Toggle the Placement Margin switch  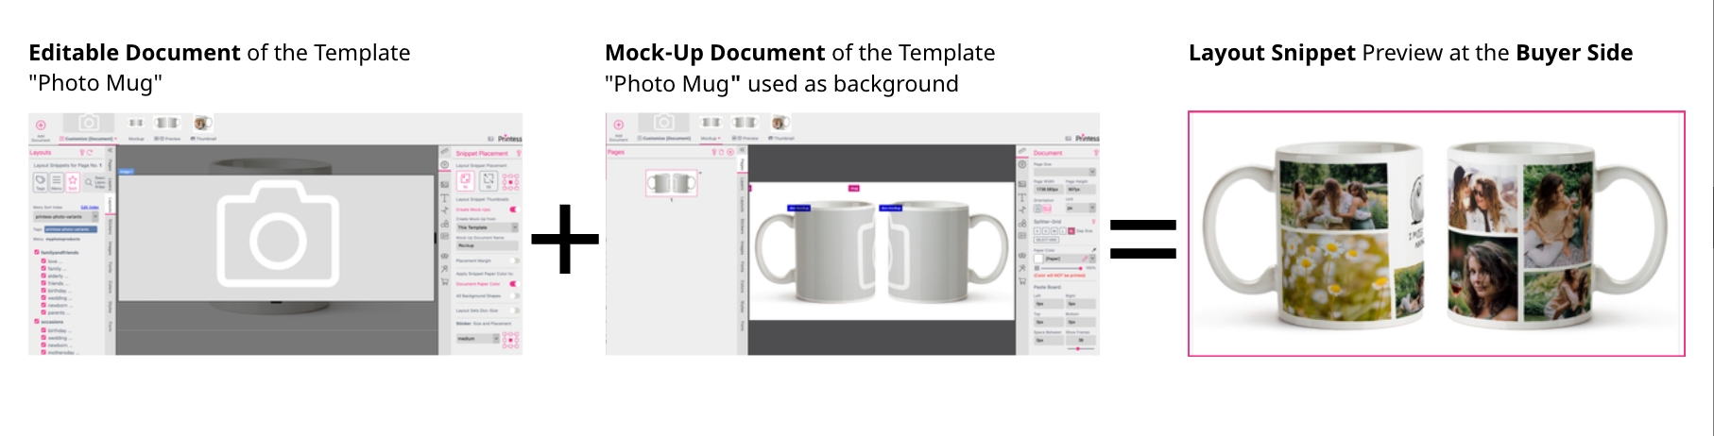point(514,260)
